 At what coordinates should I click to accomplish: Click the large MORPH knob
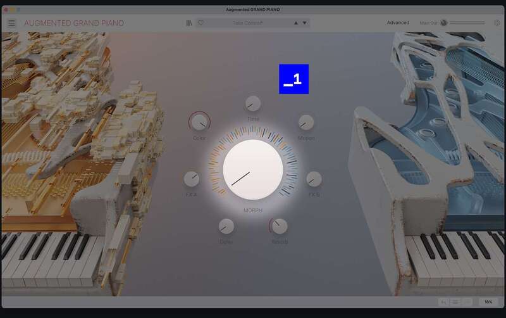point(253,169)
